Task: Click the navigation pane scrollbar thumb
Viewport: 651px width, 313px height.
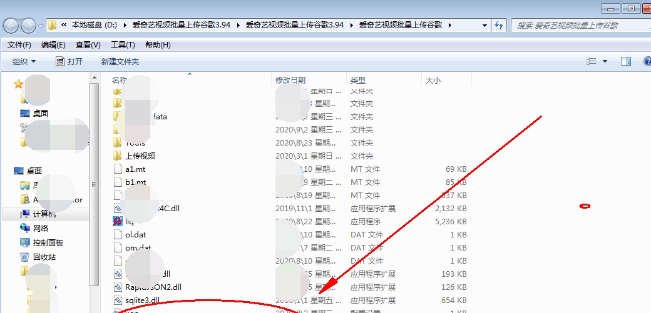Action: click(95, 184)
